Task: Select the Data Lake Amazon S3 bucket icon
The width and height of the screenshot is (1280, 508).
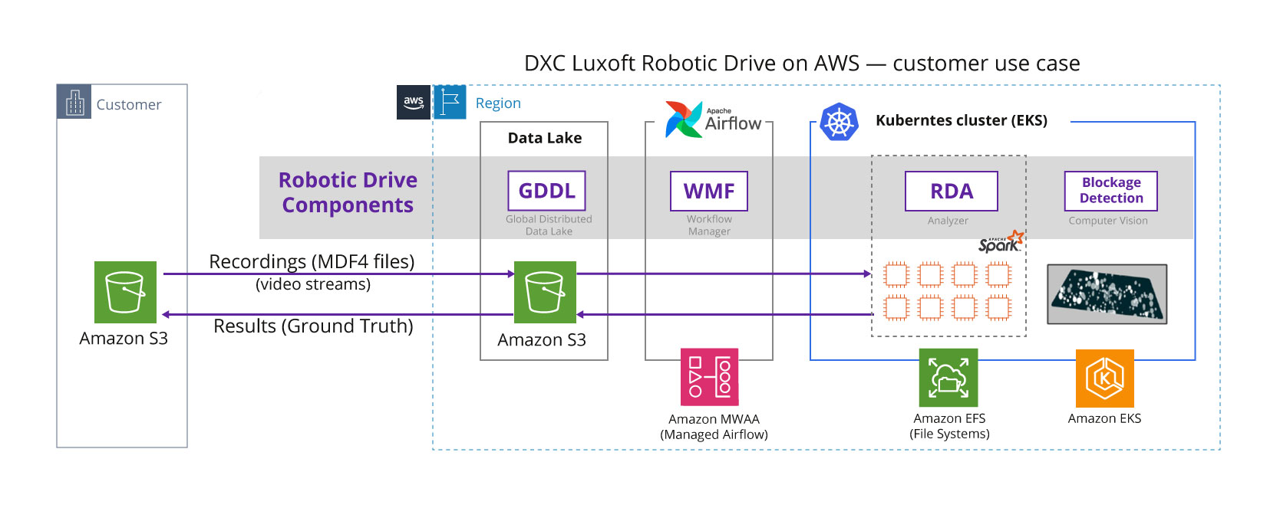Action: pos(545,292)
